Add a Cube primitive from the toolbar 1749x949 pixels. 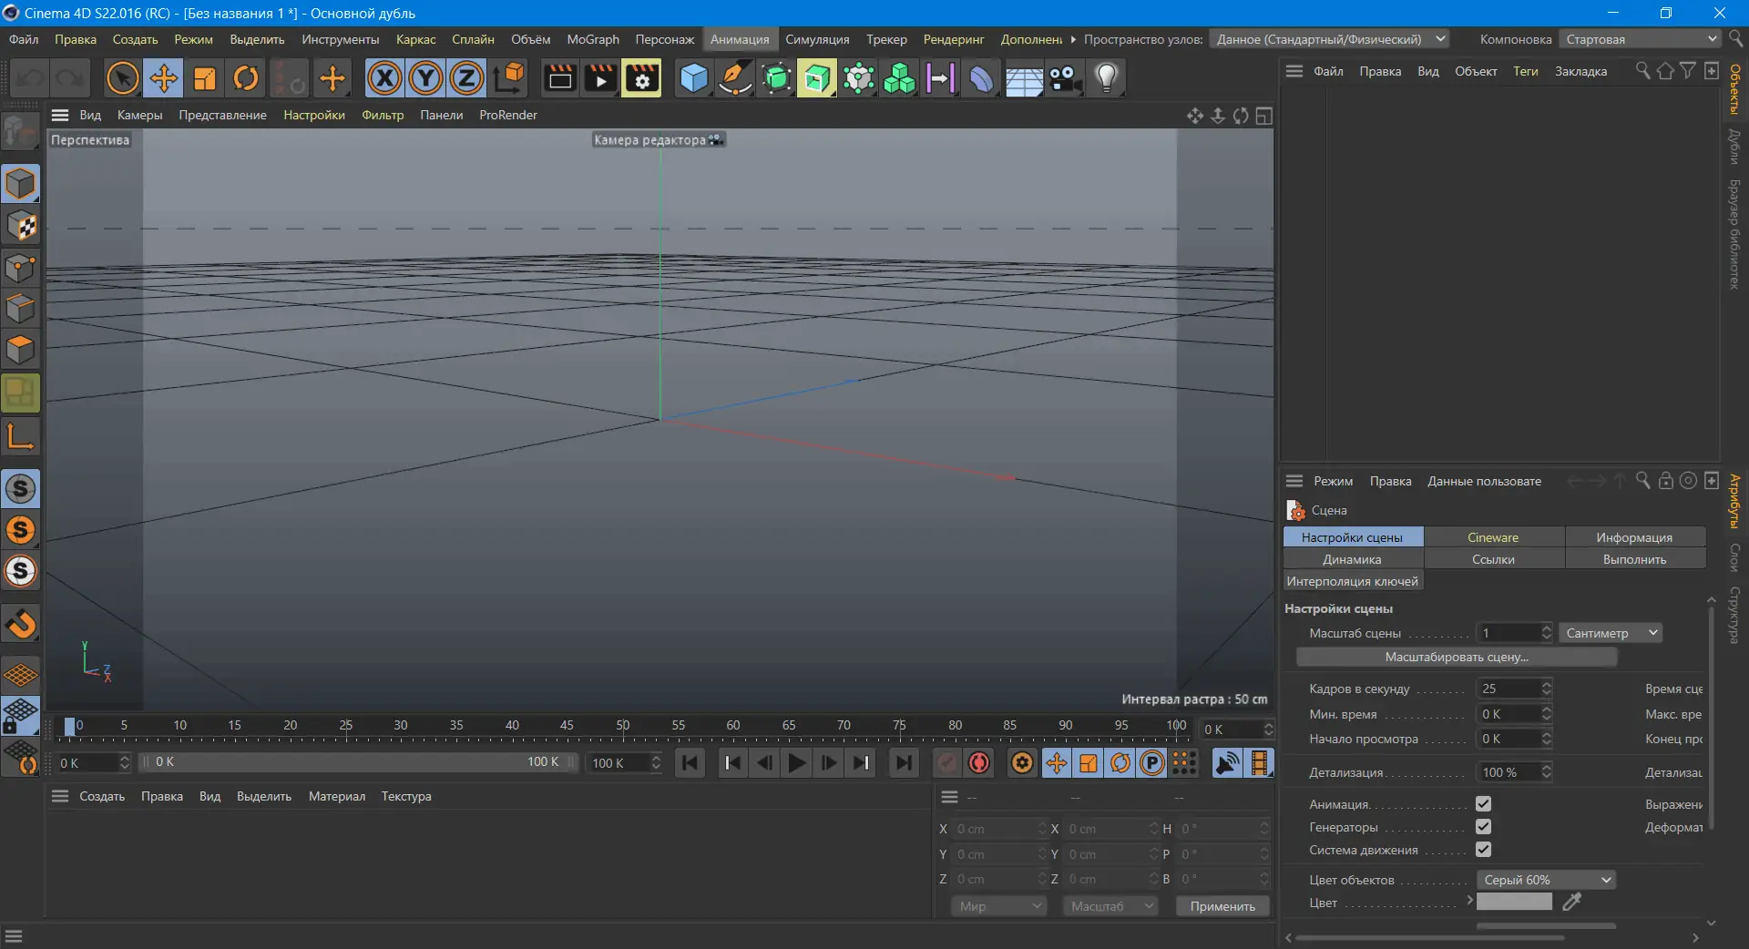[694, 78]
